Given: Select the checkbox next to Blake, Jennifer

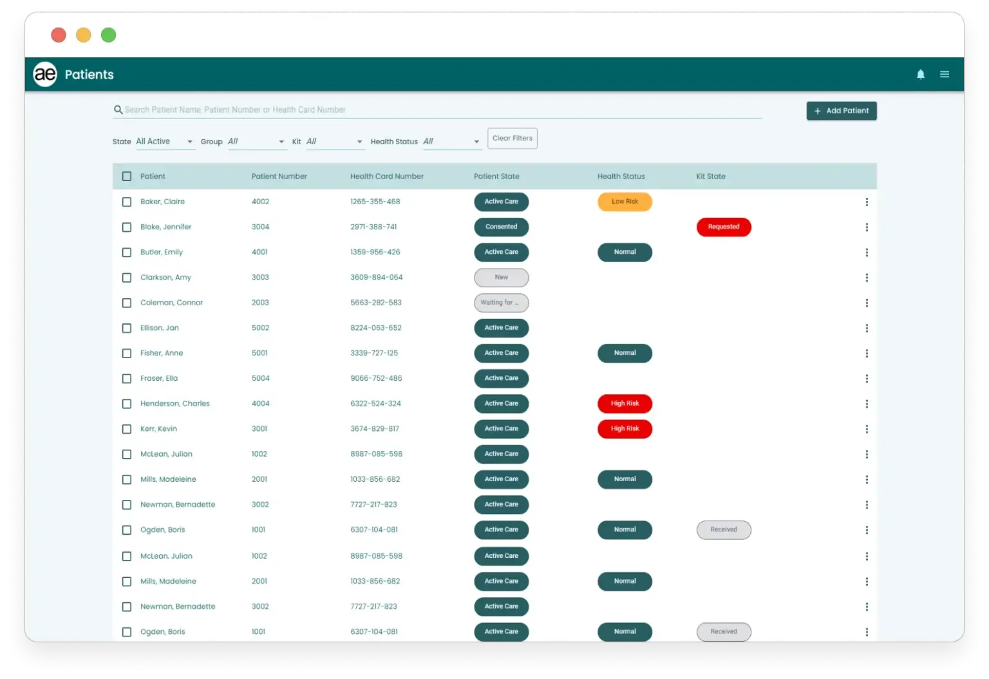Looking at the screenshot, I should point(126,227).
